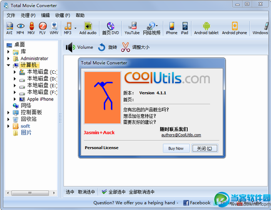The image size is (271, 210).
Task: Pick the MKV matryoshka doll icon
Action: pos(31,26)
